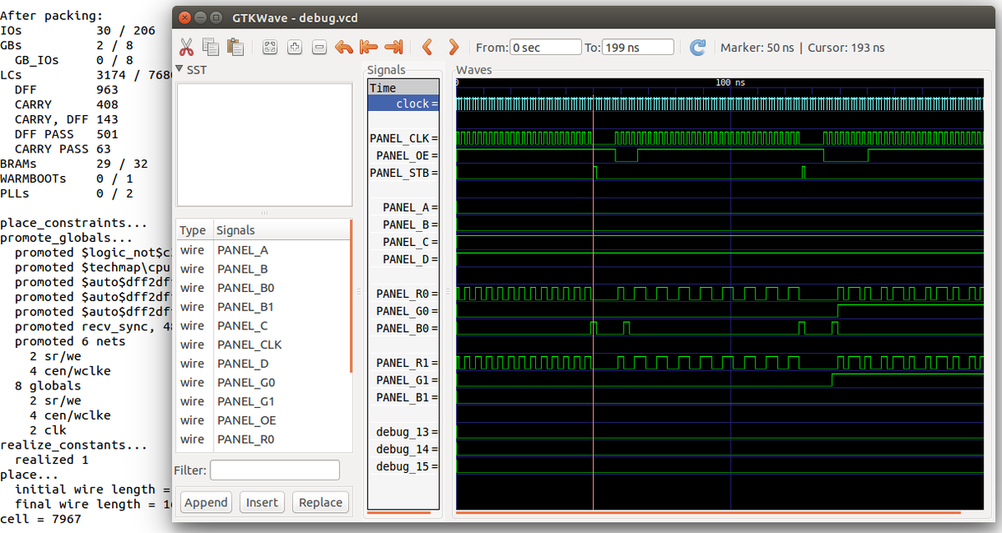This screenshot has height=533, width=1002.
Task: Click the Zoom Fit icon
Action: 270,48
